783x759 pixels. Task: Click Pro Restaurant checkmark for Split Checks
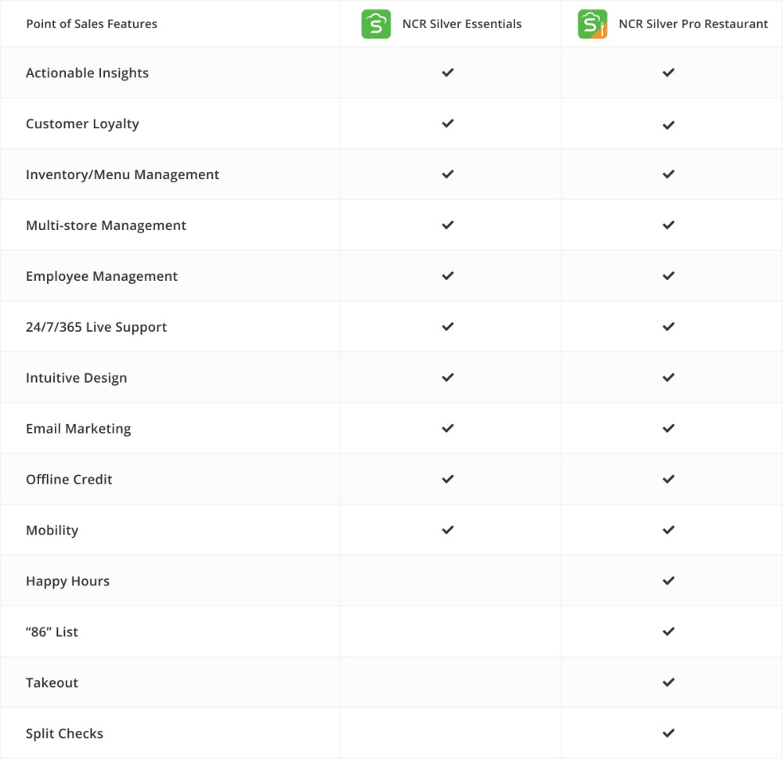669,733
